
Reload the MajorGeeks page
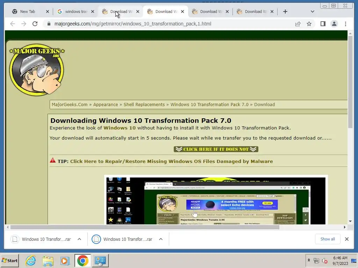(x=35, y=24)
